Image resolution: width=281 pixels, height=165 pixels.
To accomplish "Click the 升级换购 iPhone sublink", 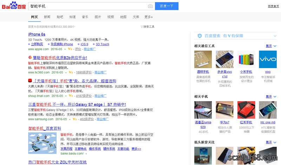I will click(62, 44).
